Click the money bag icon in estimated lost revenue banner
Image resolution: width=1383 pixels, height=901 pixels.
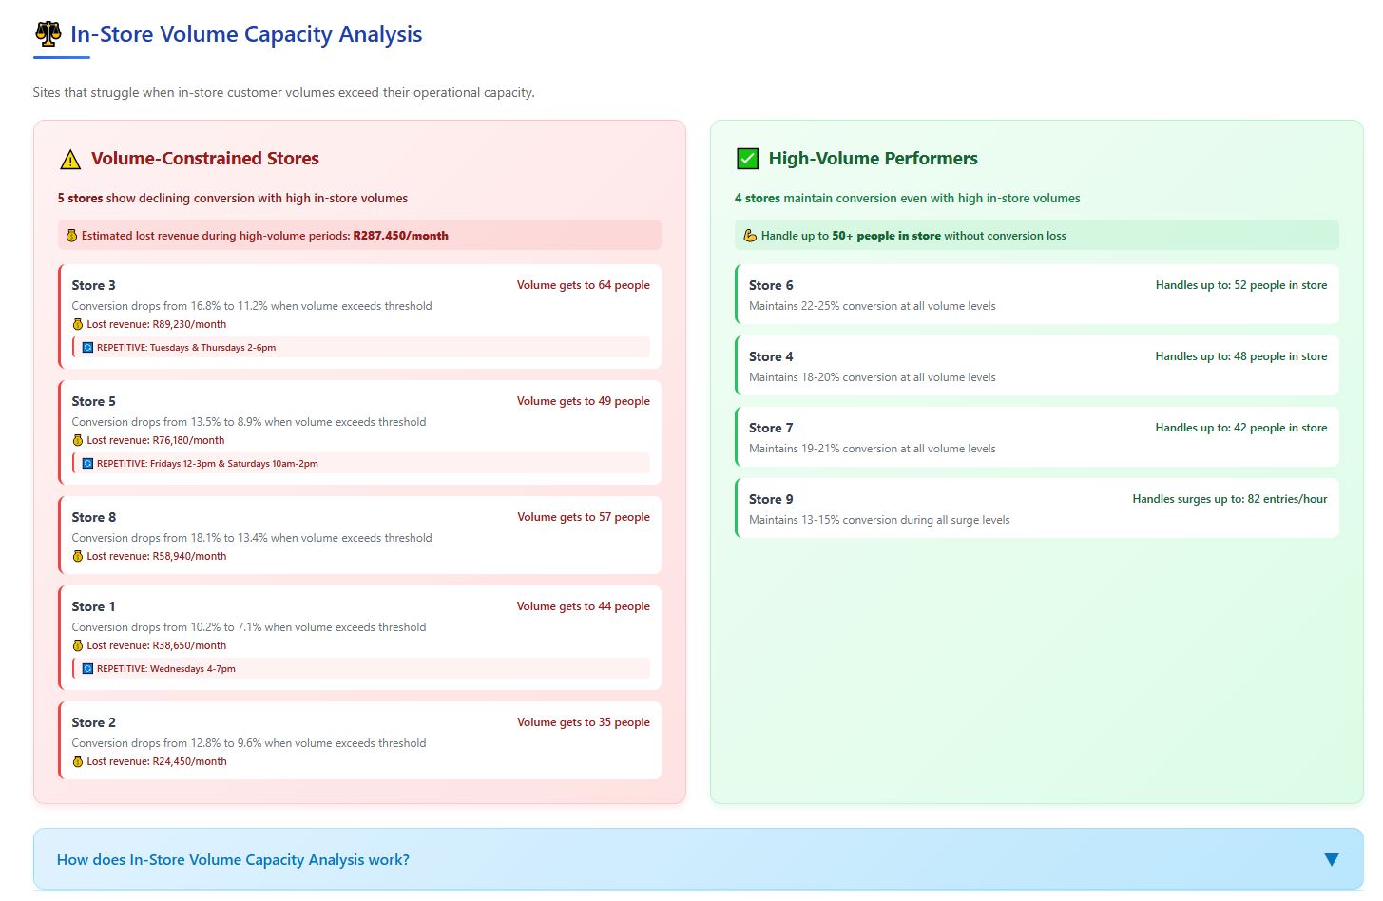tap(71, 236)
